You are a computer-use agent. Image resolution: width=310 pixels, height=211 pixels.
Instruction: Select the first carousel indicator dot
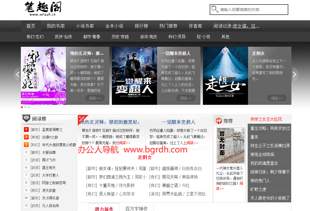point(22,107)
